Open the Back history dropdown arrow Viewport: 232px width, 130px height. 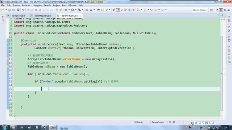tap(159, 10)
